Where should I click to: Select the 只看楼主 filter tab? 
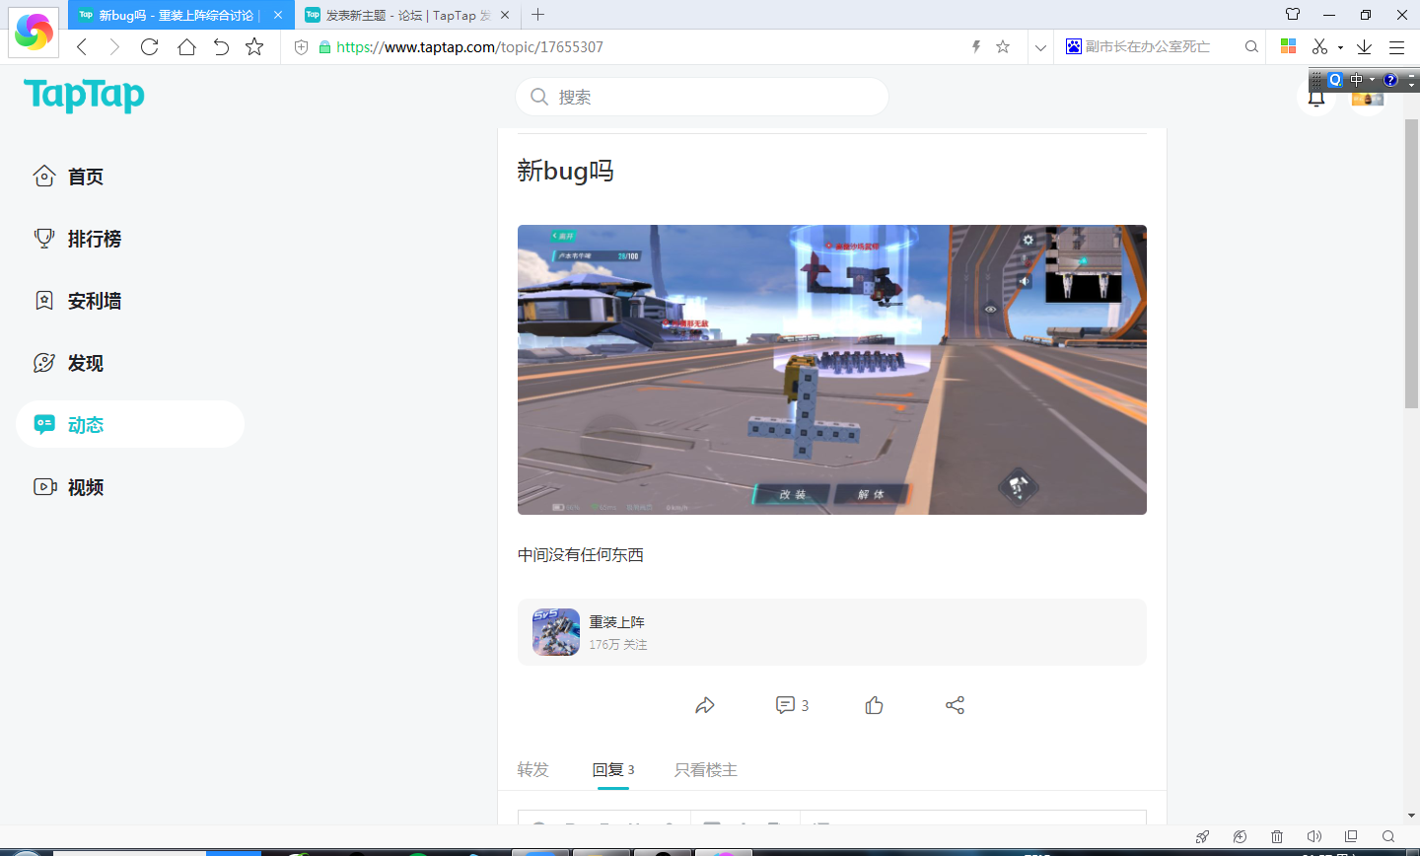pos(706,769)
